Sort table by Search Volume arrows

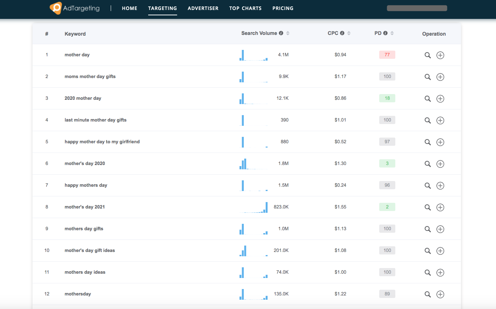click(288, 33)
